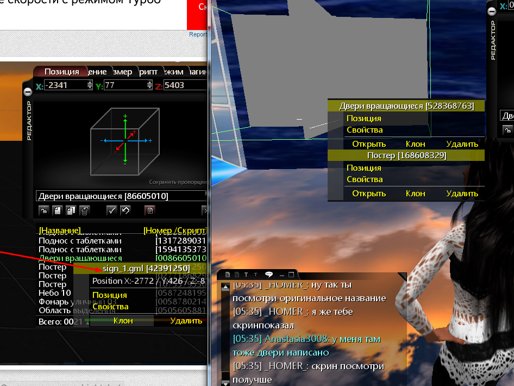This screenshot has height=386, width=514.
Task: Click the speech bubble icon in chat header
Action: tap(268, 275)
